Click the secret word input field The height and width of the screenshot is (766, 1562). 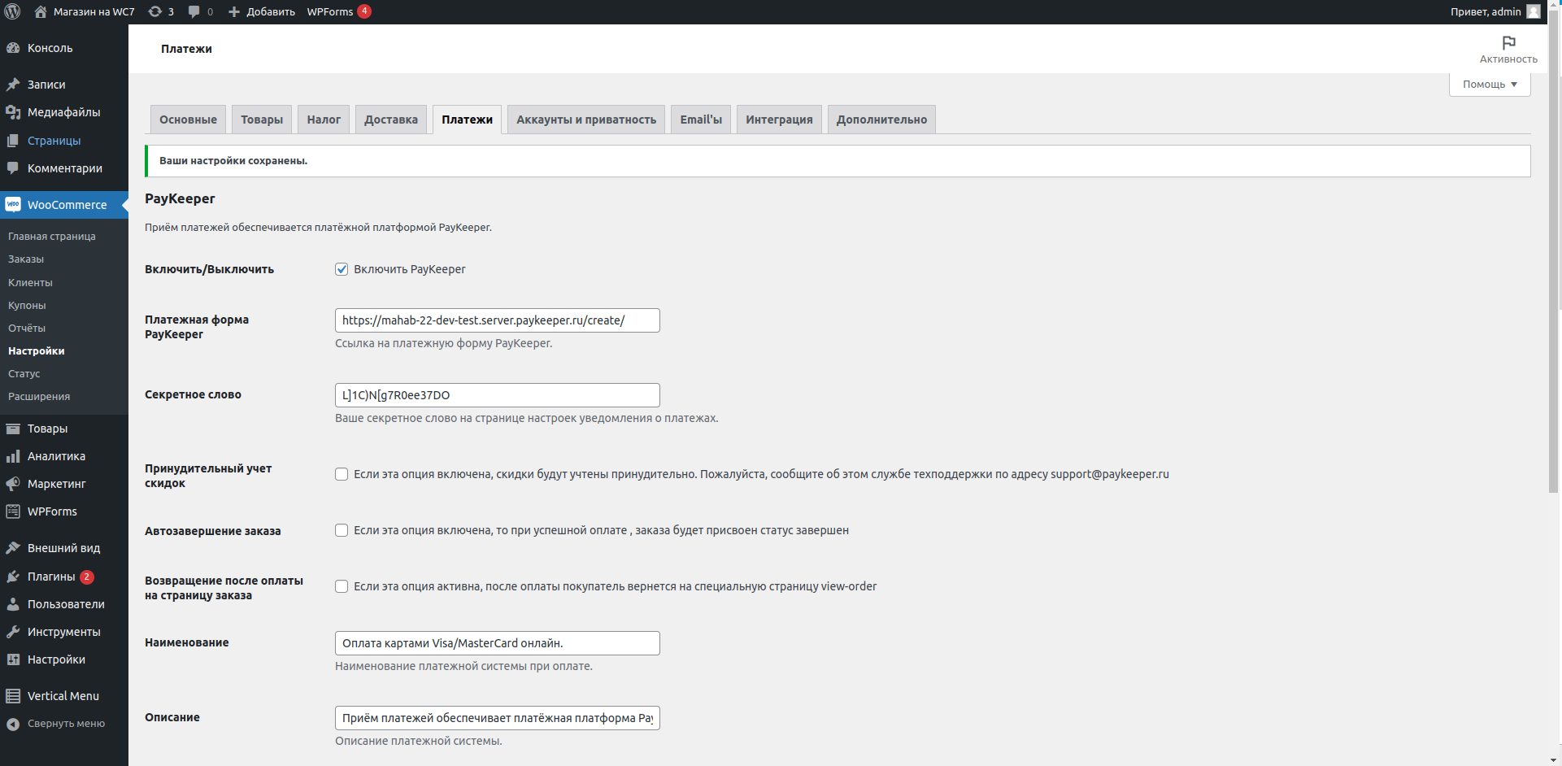point(497,395)
